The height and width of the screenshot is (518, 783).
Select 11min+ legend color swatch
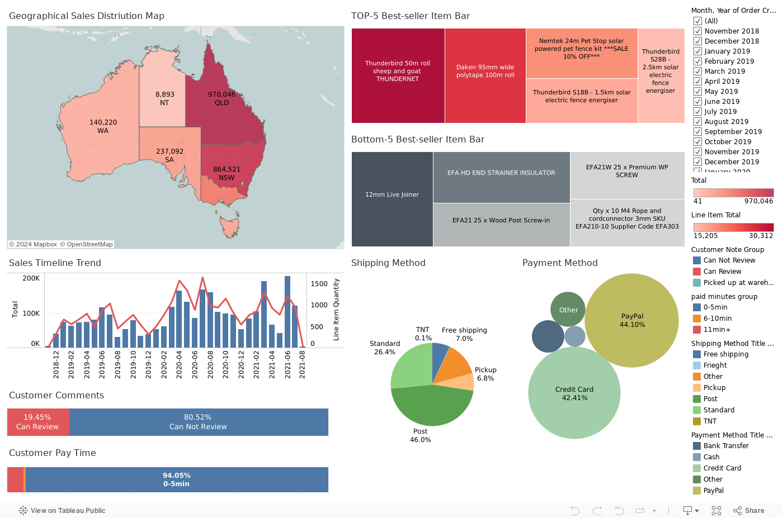(697, 330)
